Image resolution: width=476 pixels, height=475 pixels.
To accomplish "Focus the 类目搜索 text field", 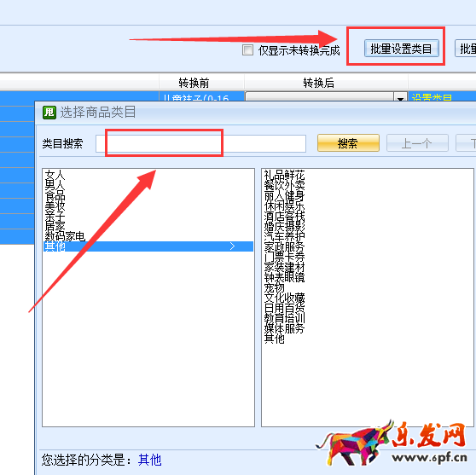I will point(200,143).
